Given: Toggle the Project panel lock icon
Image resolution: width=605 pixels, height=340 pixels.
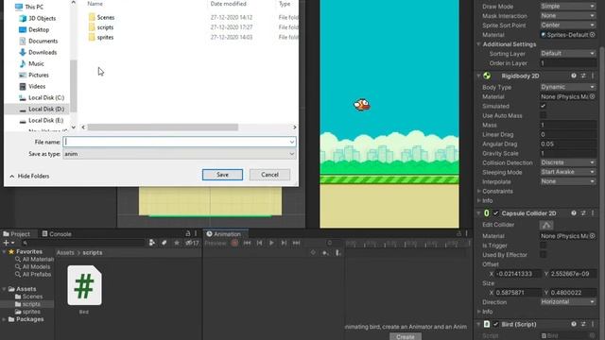Looking at the screenshot, I should point(188,233).
